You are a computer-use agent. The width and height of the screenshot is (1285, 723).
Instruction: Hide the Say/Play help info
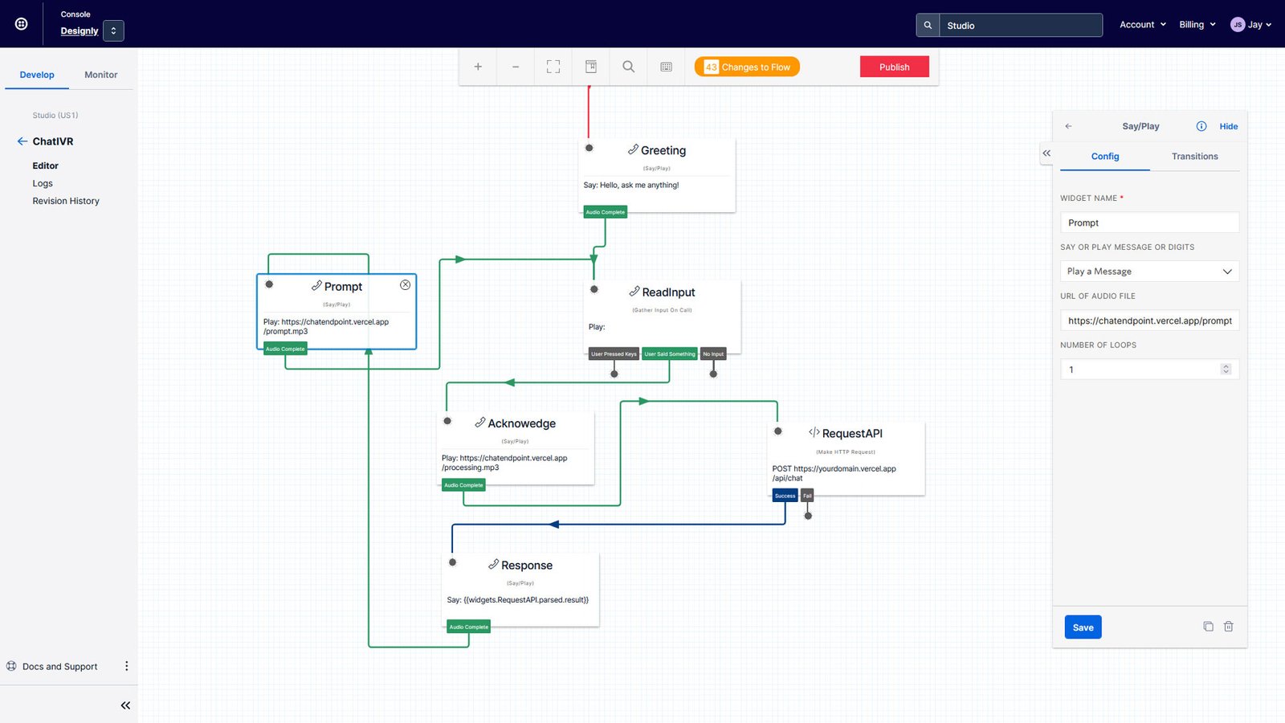[x=1228, y=126]
